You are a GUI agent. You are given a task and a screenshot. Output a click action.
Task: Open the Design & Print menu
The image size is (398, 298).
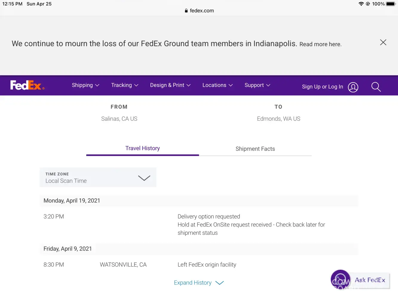[170, 85]
